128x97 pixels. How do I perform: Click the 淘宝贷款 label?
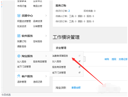pyautogui.click(x=61, y=88)
